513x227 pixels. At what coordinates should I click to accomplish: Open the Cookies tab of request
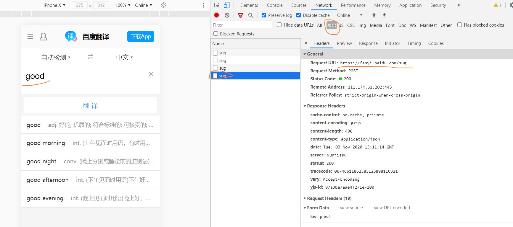click(436, 43)
